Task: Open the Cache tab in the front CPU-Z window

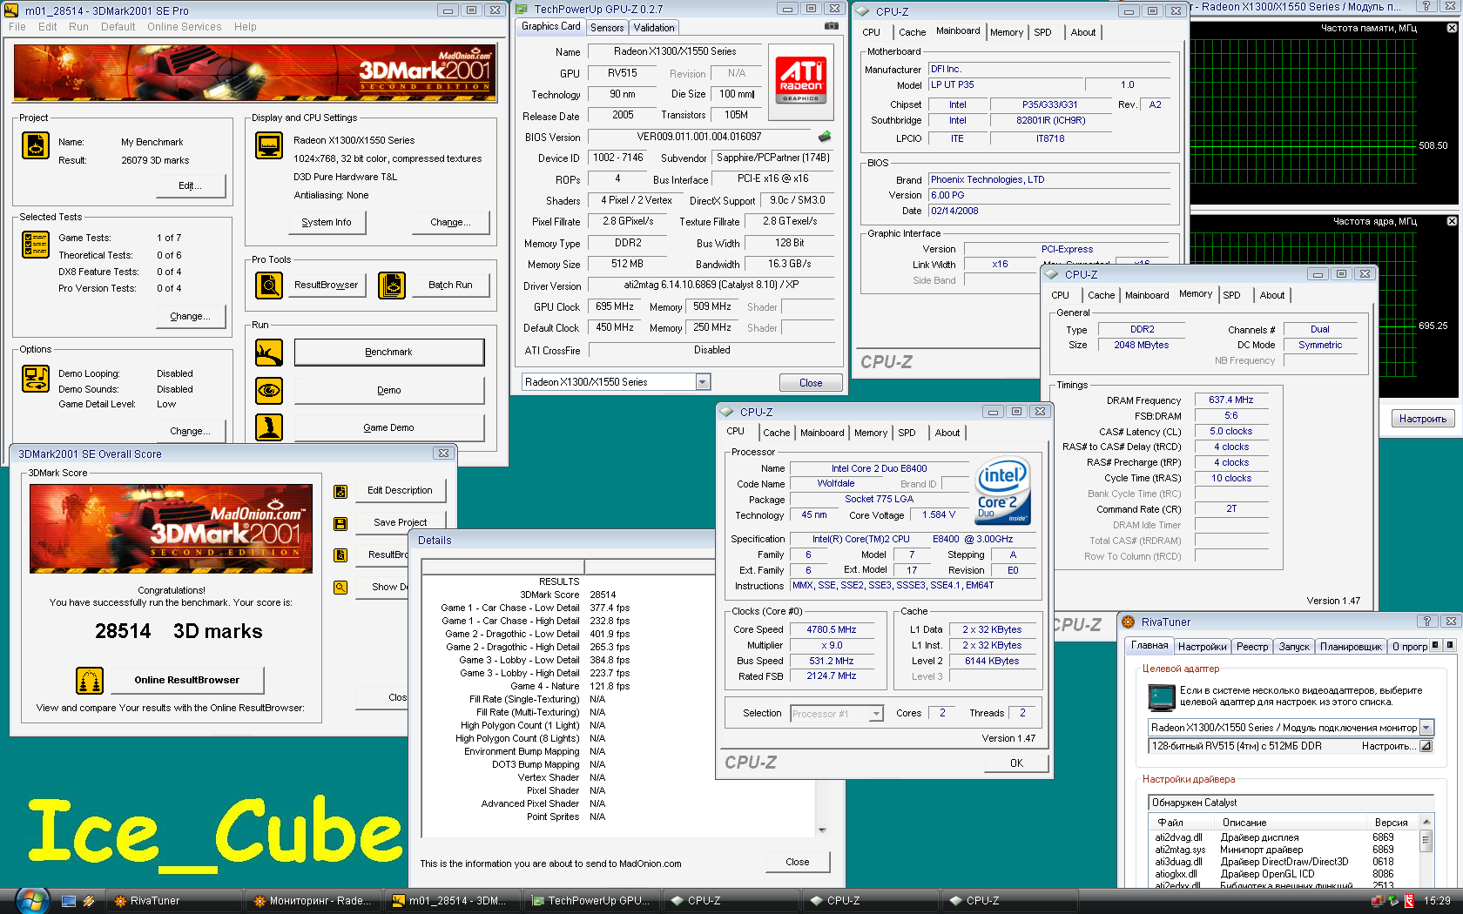Action: pyautogui.click(x=776, y=433)
